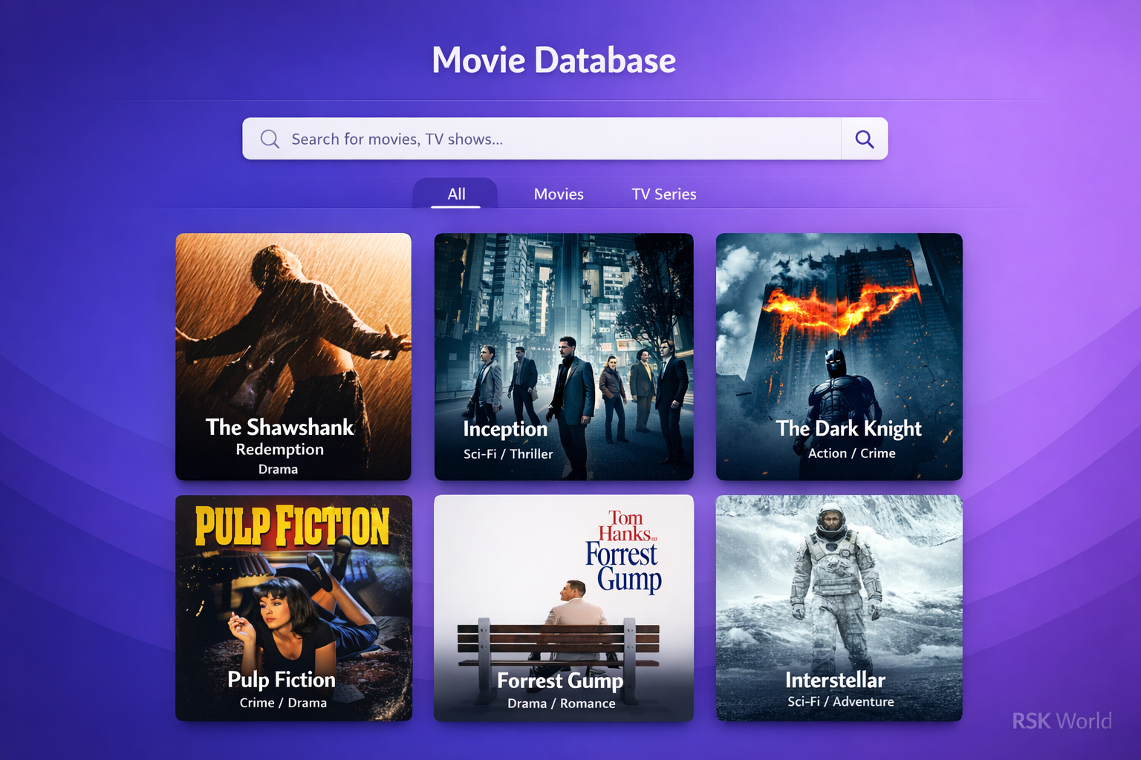
Task: Open The Shawshank Redemption poster card
Action: pyautogui.click(x=293, y=357)
